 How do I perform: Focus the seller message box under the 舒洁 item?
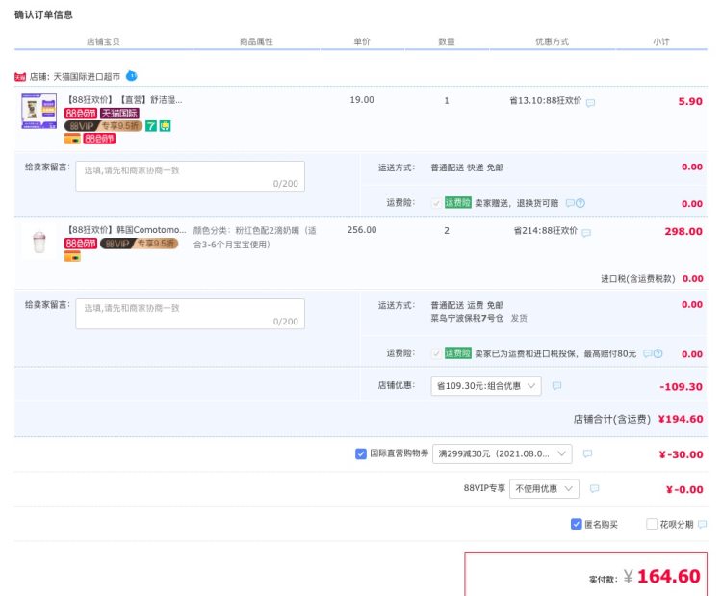pyautogui.click(x=191, y=176)
